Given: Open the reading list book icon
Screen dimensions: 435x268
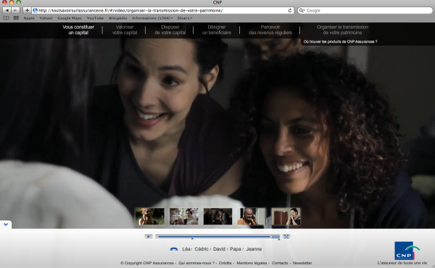Looking at the screenshot, I should click(6, 18).
